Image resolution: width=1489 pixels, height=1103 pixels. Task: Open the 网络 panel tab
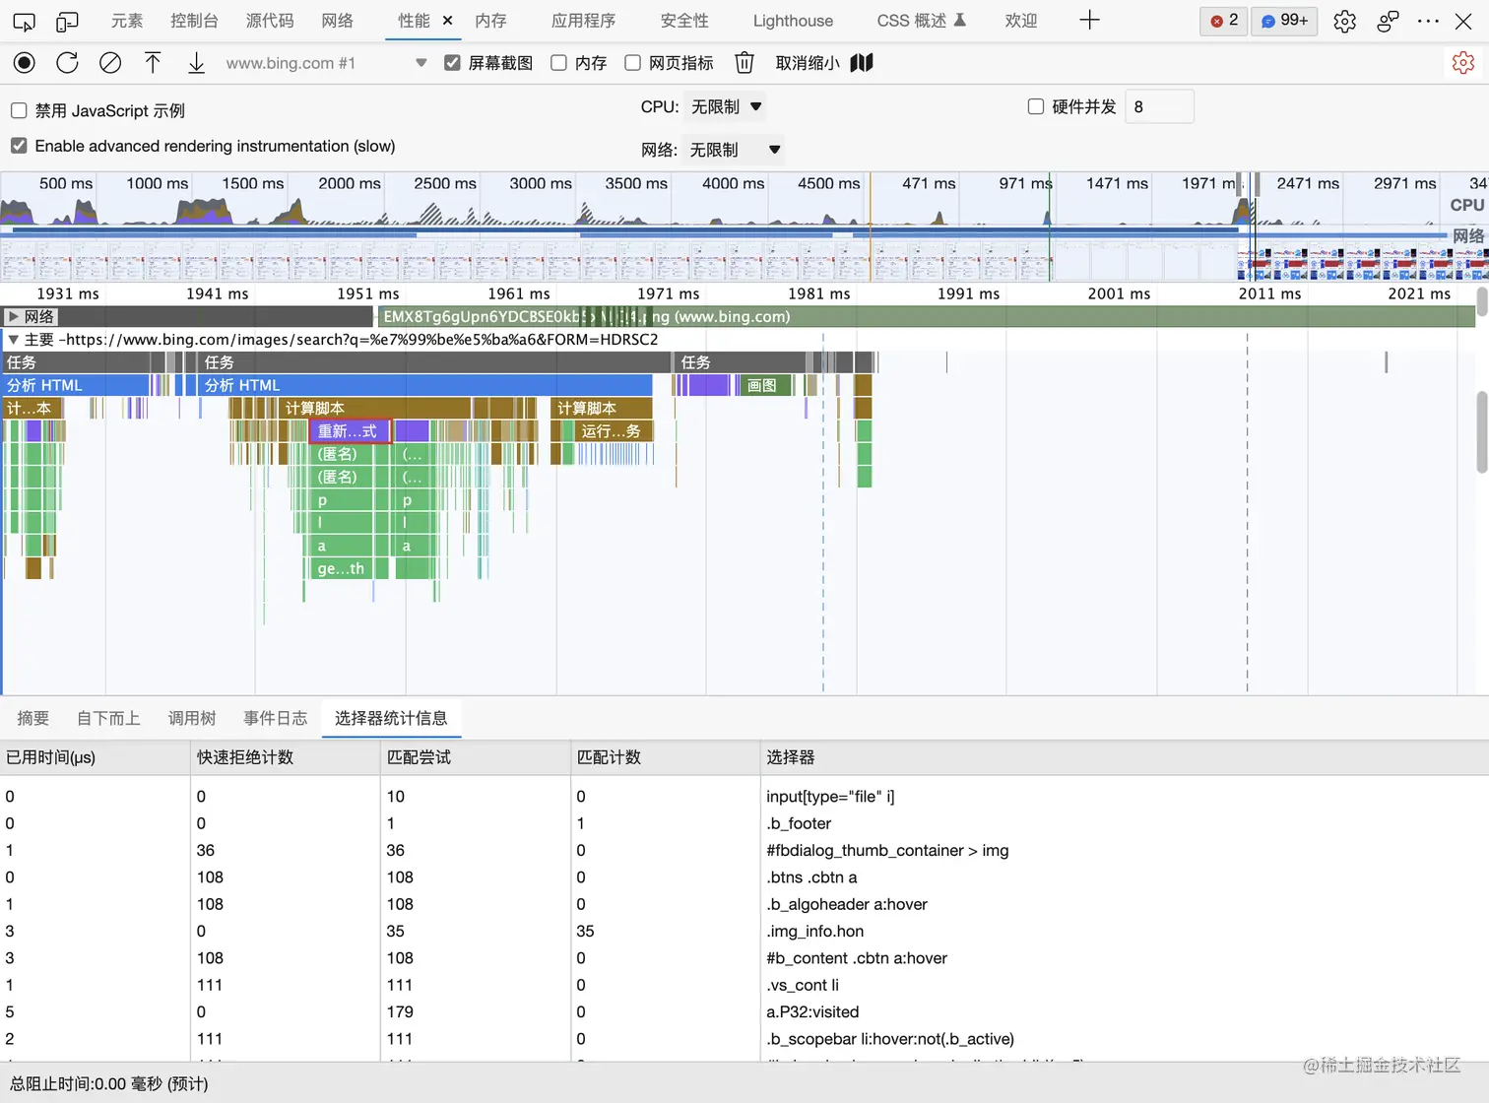[338, 21]
